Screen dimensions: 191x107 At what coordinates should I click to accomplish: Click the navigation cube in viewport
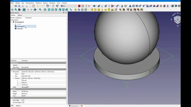pyautogui.click(x=177, y=20)
